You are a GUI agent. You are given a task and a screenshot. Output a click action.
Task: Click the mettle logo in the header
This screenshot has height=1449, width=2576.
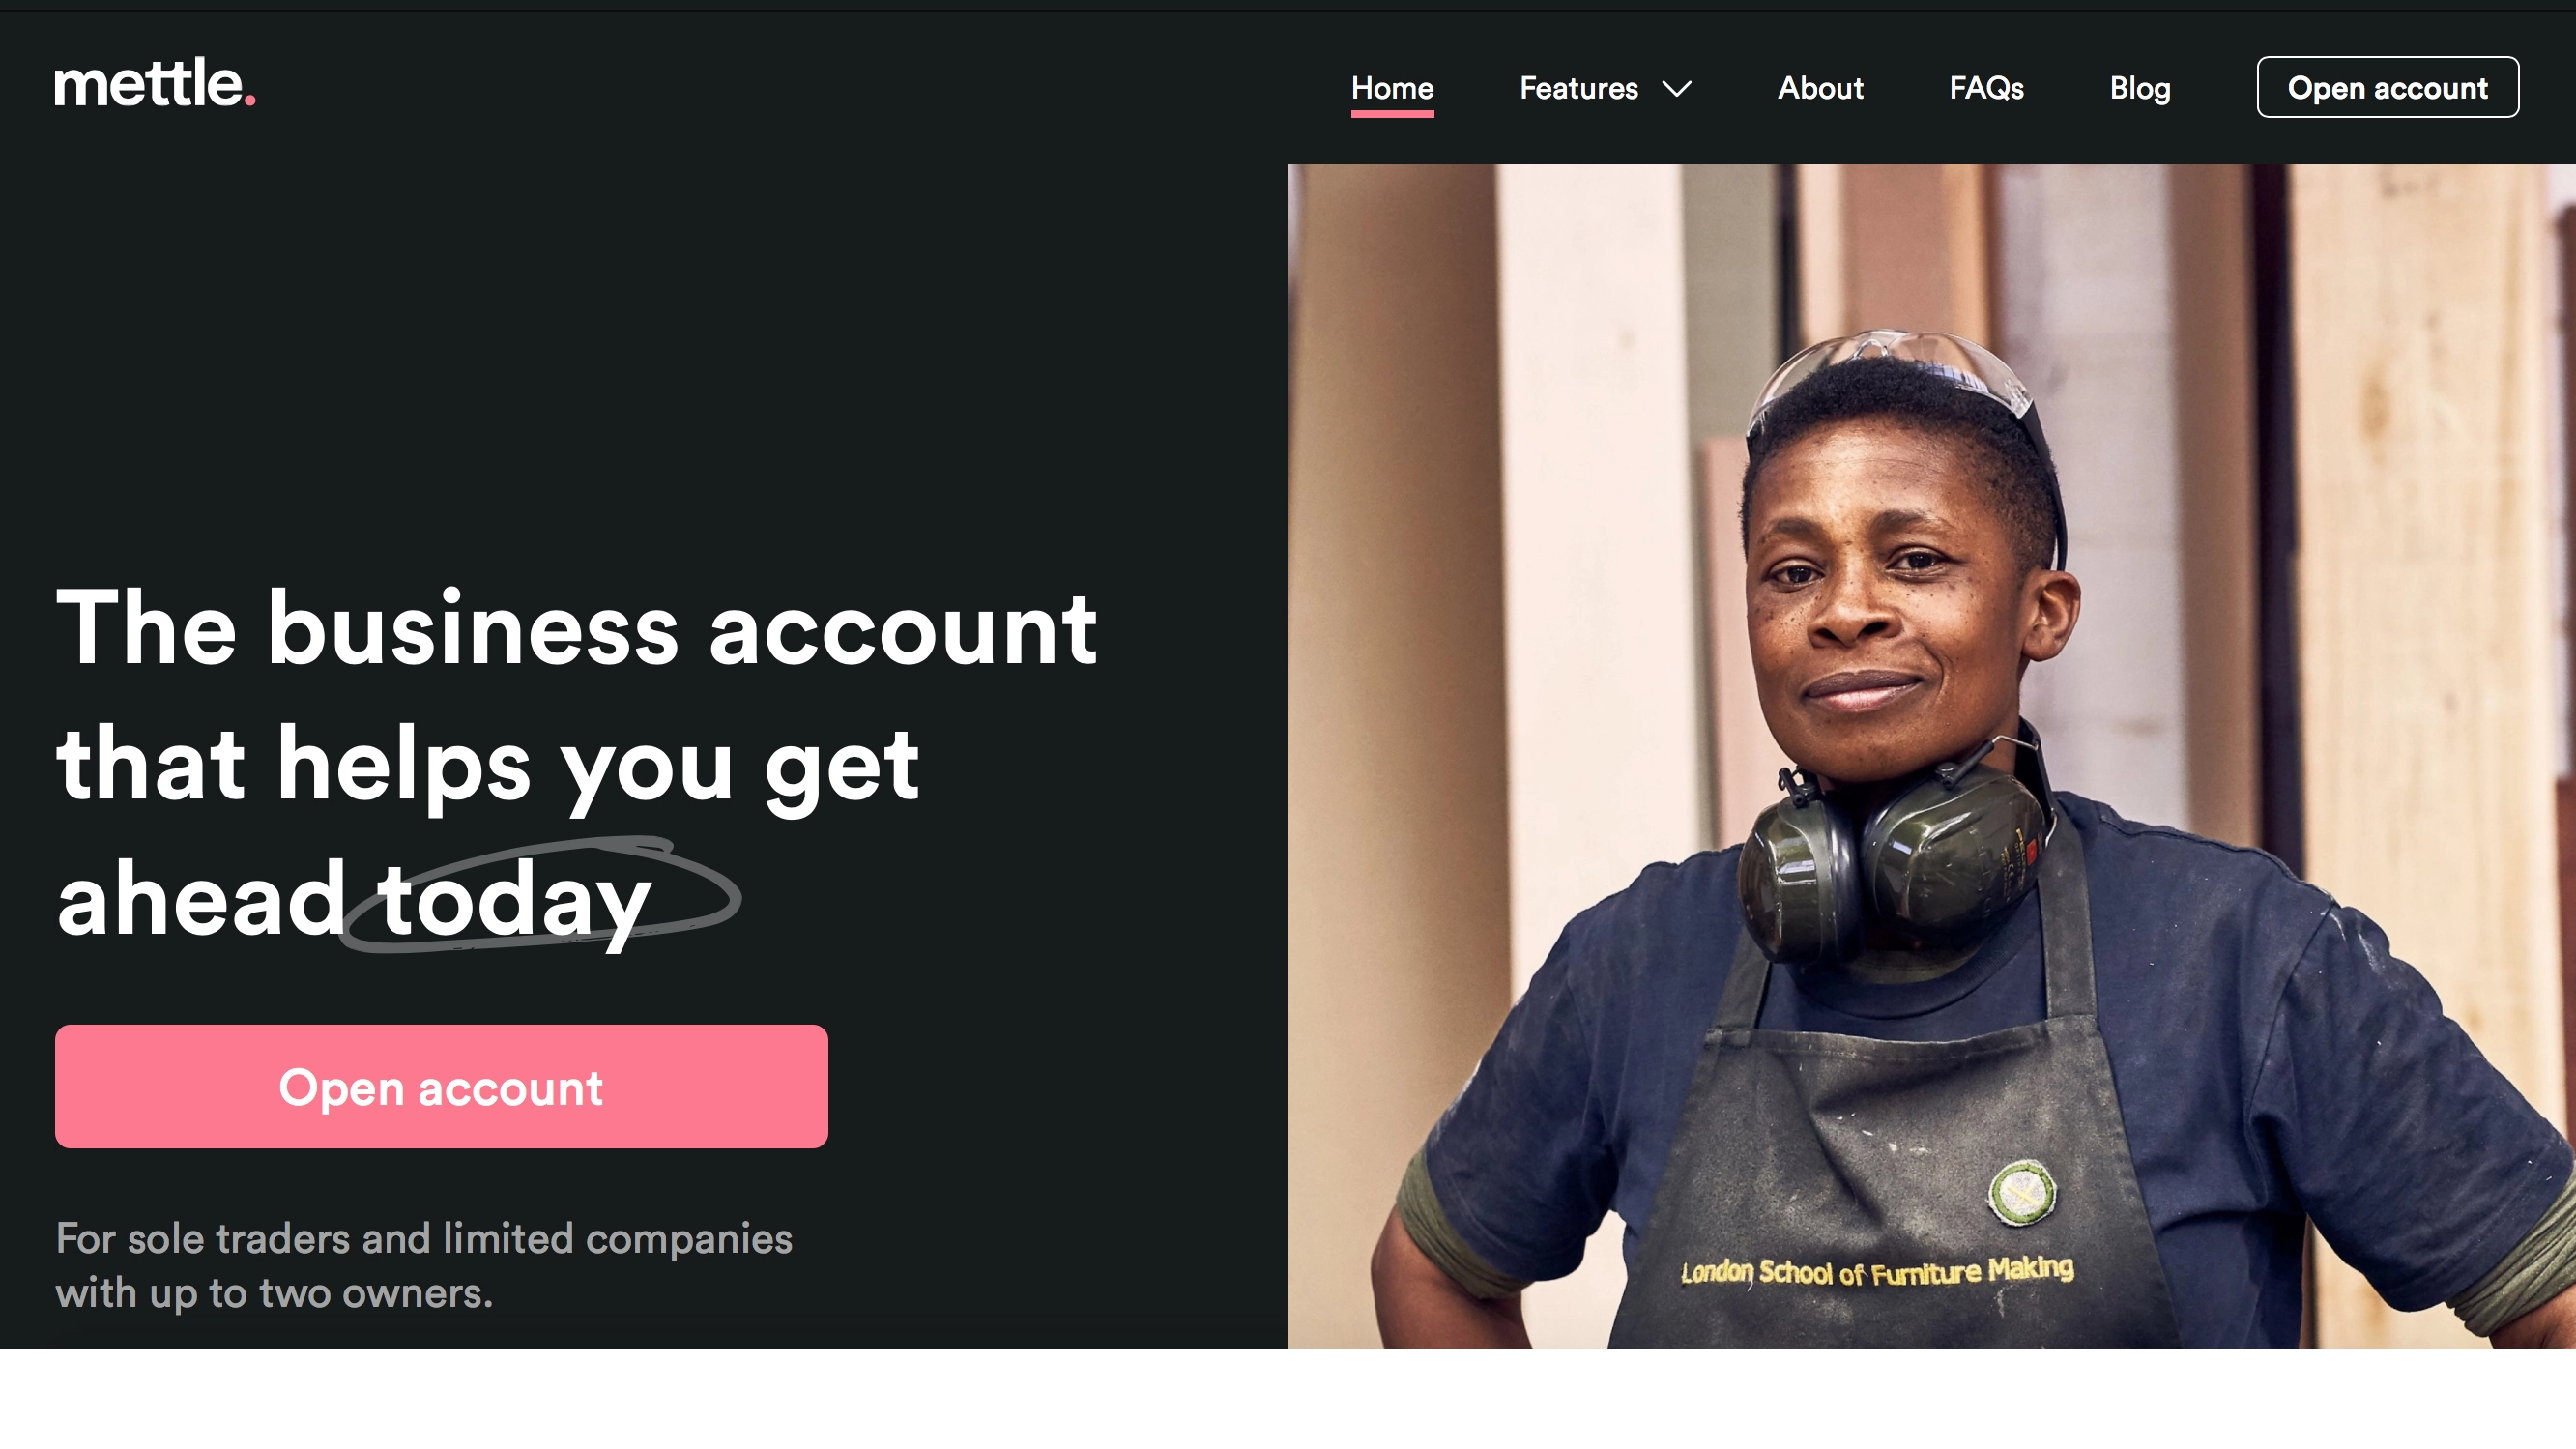click(x=155, y=83)
